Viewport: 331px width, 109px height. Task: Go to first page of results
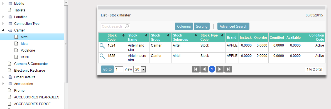click(x=196, y=69)
